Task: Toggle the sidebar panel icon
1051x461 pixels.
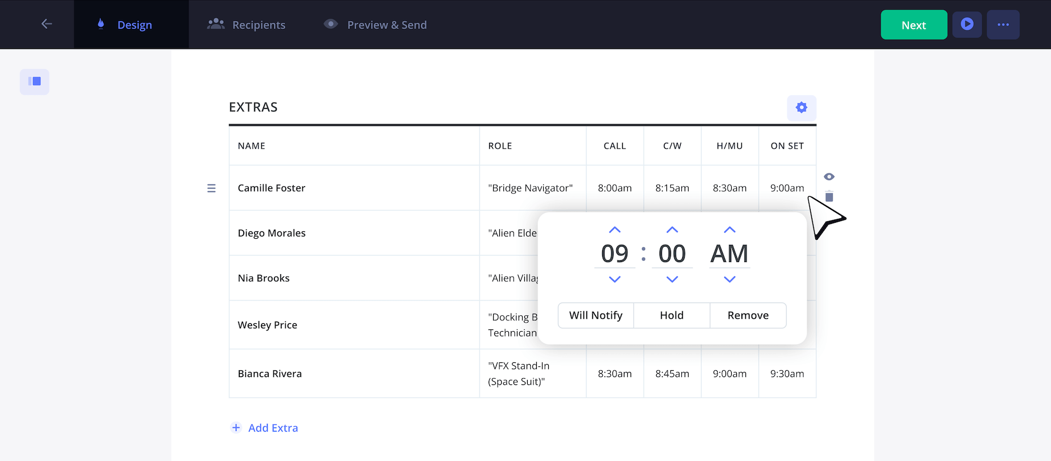Action: click(35, 82)
